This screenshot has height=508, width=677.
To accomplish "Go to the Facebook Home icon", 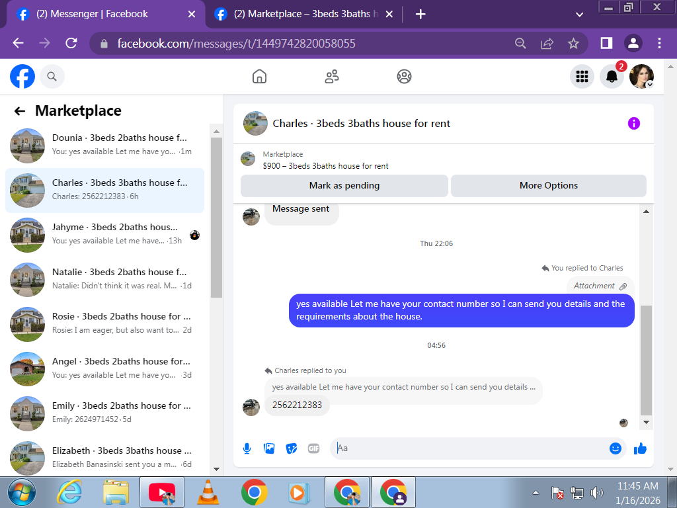I will coord(259,77).
